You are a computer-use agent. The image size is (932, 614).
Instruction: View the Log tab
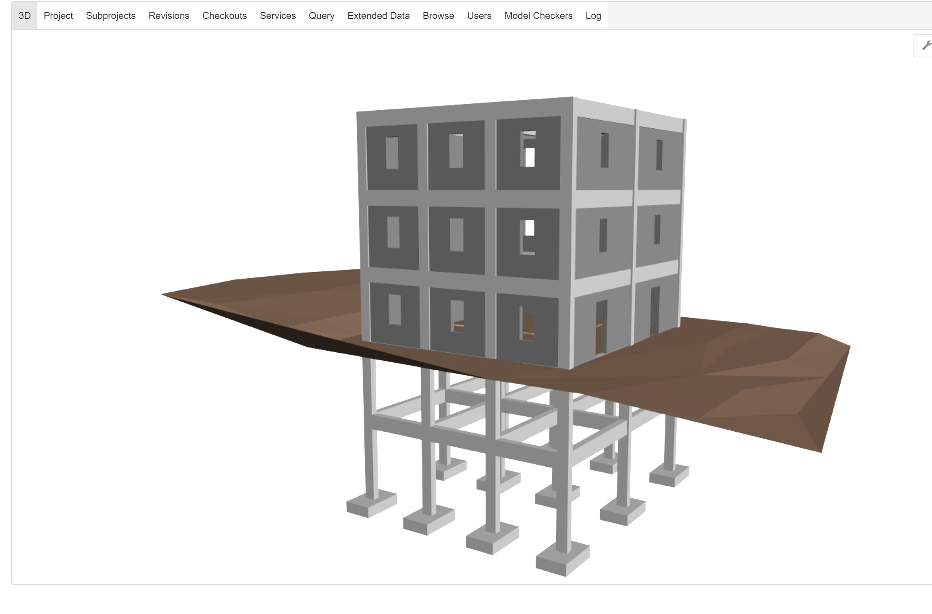[593, 15]
